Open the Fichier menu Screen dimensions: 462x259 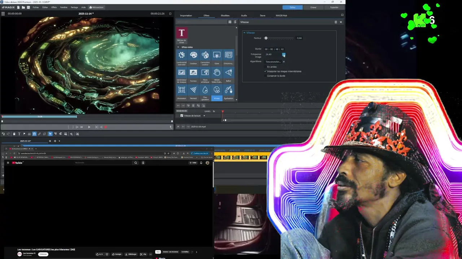pyautogui.click(x=36, y=7)
